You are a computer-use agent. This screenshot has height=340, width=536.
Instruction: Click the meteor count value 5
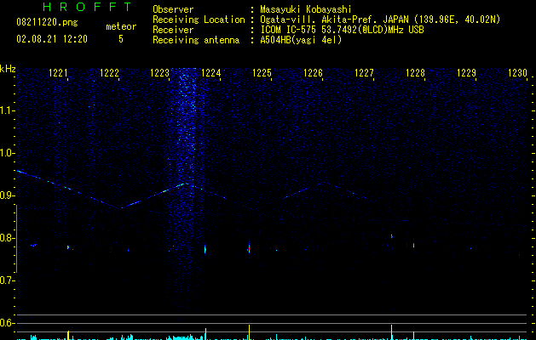point(121,39)
